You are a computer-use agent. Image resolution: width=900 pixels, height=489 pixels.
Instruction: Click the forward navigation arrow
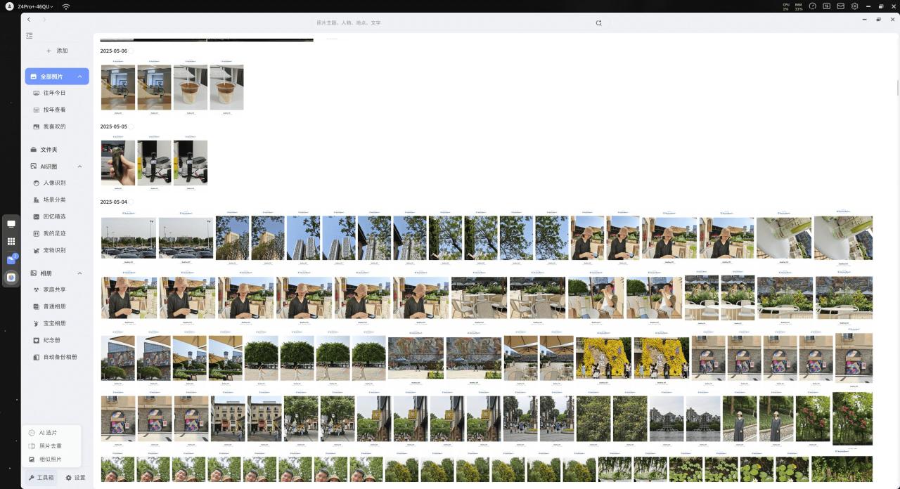[x=44, y=20]
